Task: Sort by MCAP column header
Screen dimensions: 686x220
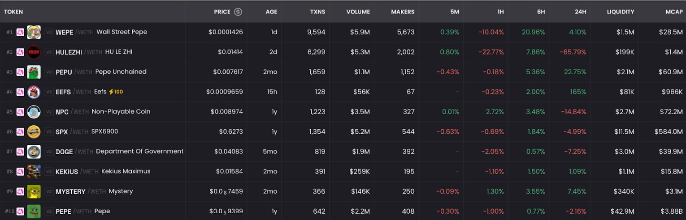Action: point(674,12)
